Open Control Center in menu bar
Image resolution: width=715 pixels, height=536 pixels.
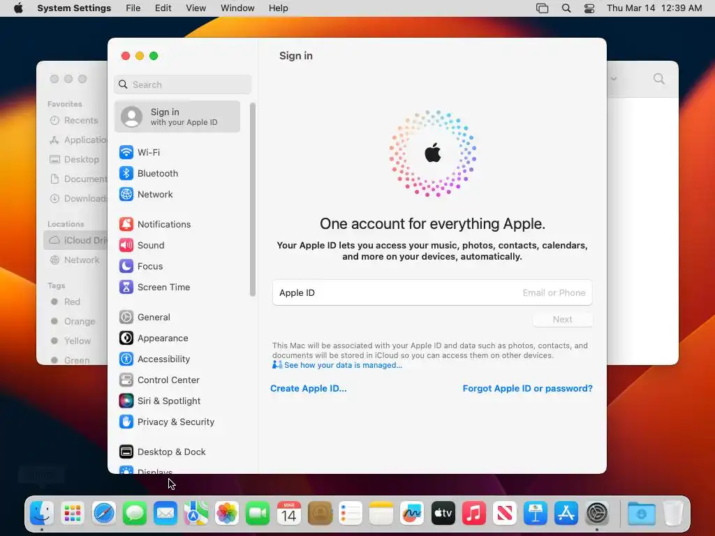589,8
